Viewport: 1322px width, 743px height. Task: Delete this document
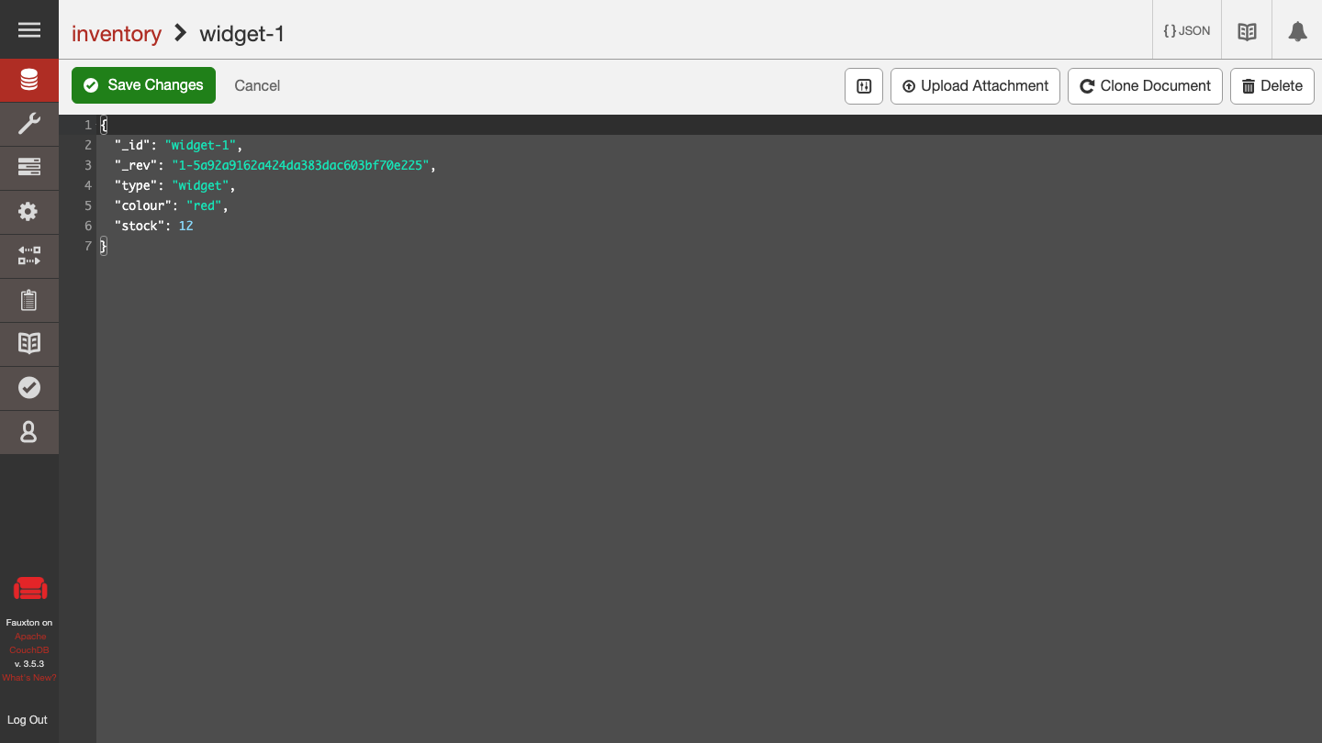(x=1272, y=86)
